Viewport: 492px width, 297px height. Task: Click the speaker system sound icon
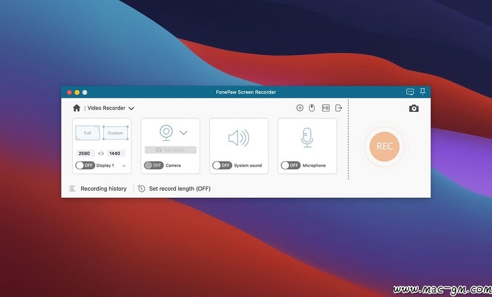point(239,138)
